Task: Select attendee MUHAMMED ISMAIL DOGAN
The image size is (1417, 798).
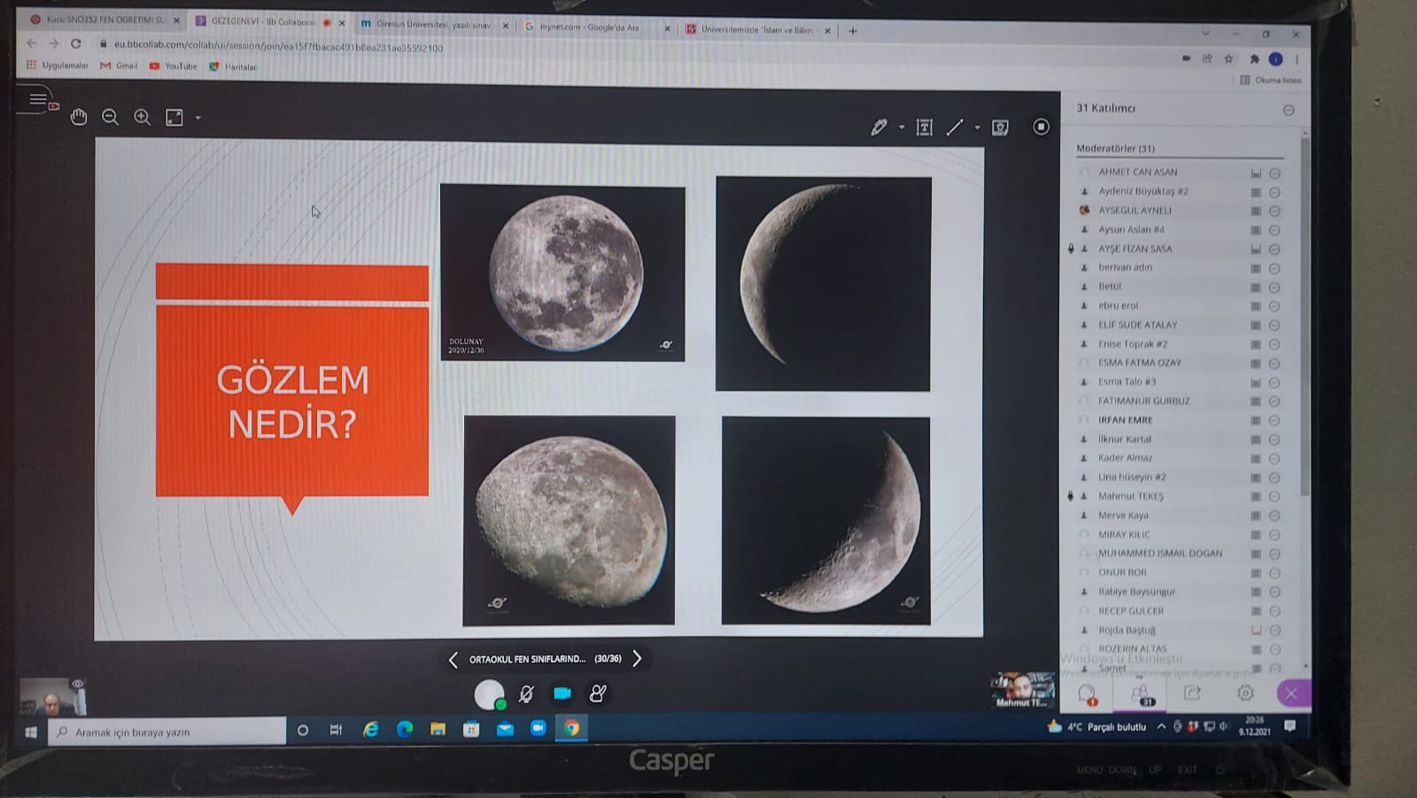Action: [1160, 554]
